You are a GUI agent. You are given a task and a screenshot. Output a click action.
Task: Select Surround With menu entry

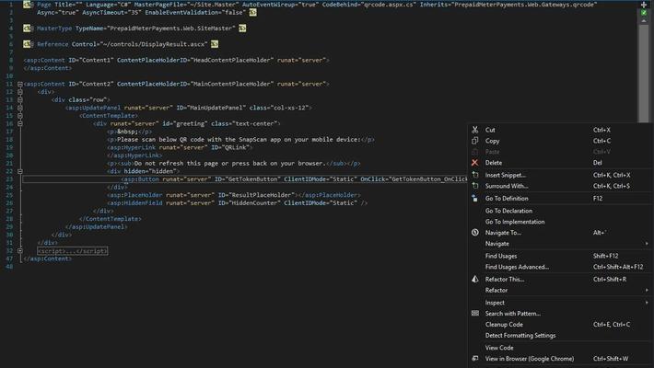tap(561, 186)
